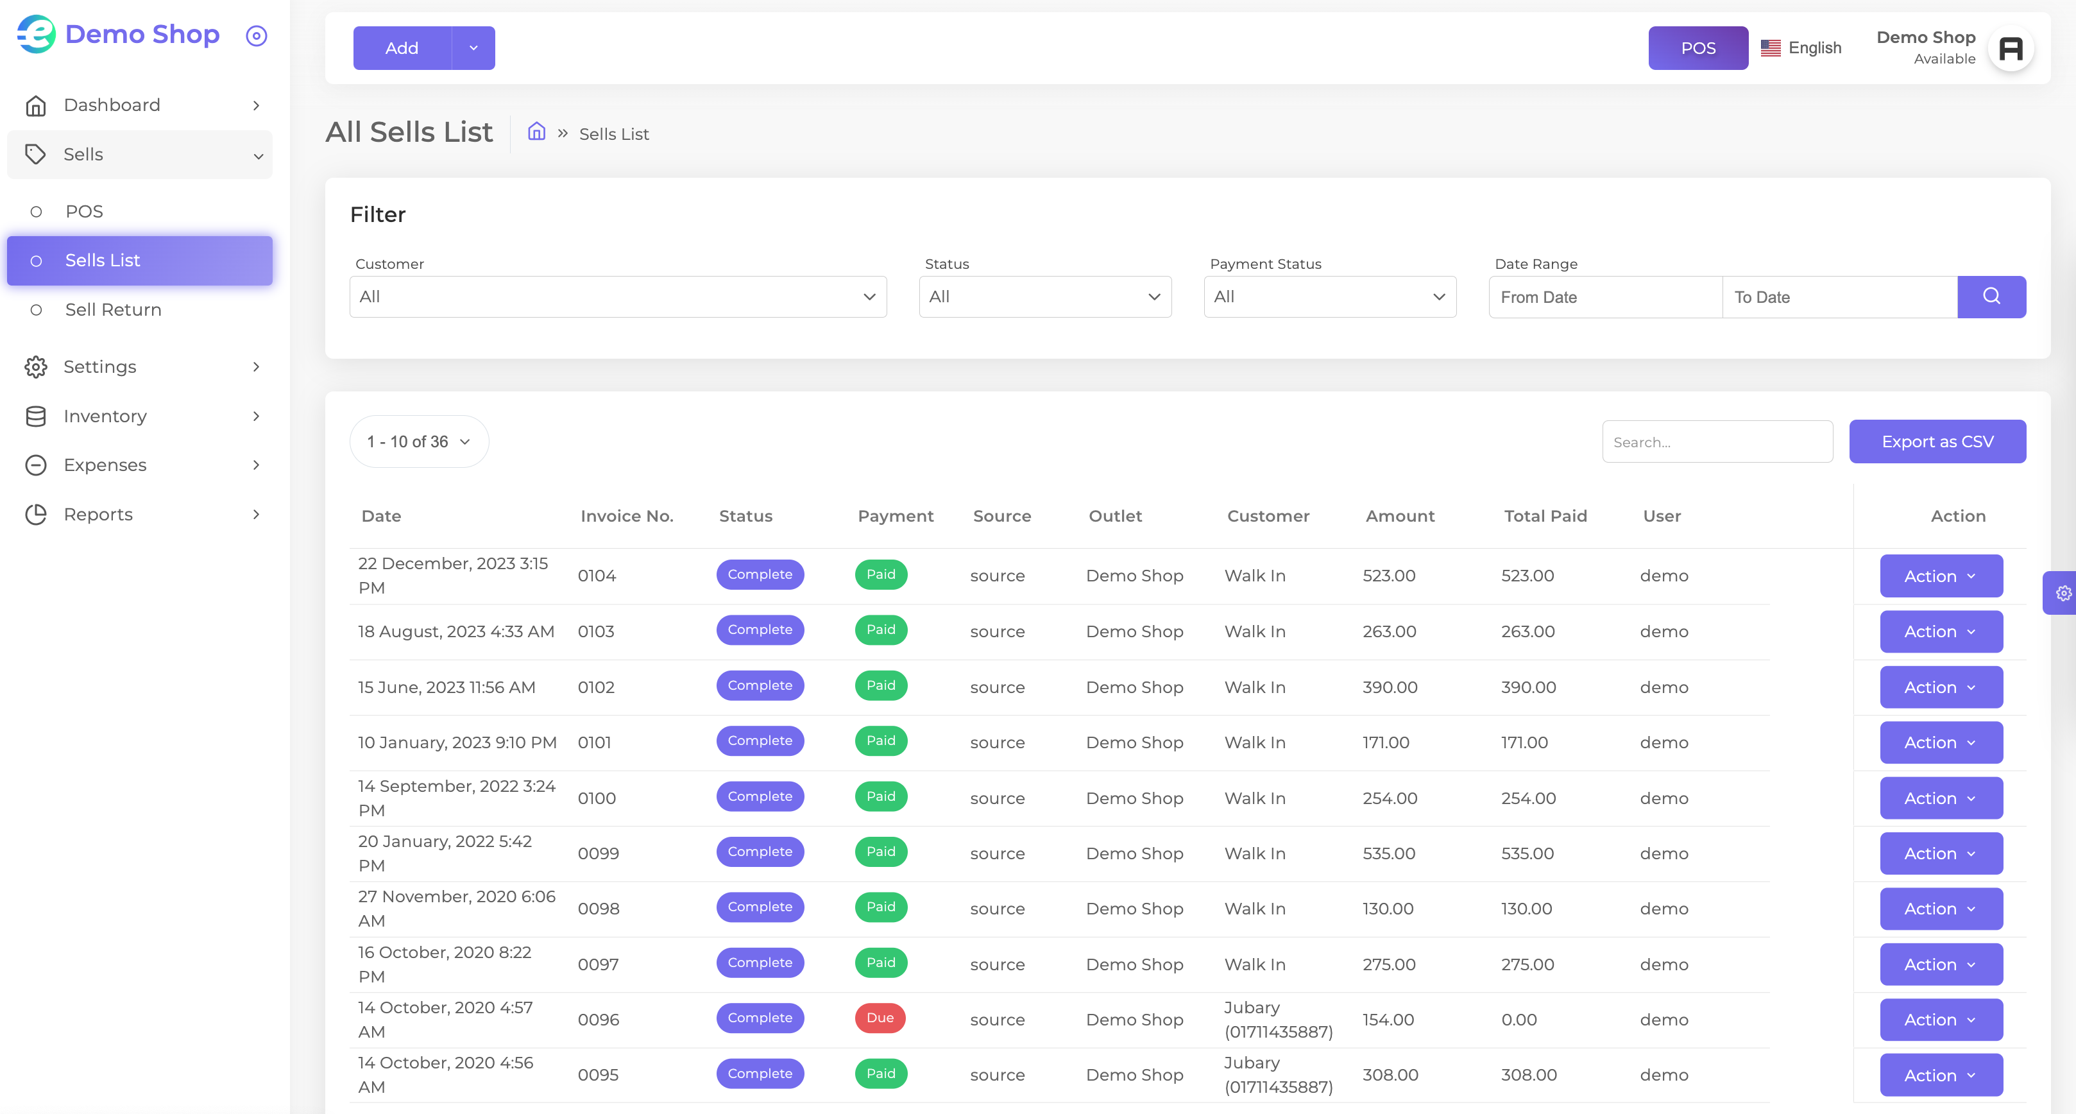The width and height of the screenshot is (2076, 1114).
Task: Expand the Inventory menu in the sidebar
Action: point(140,416)
